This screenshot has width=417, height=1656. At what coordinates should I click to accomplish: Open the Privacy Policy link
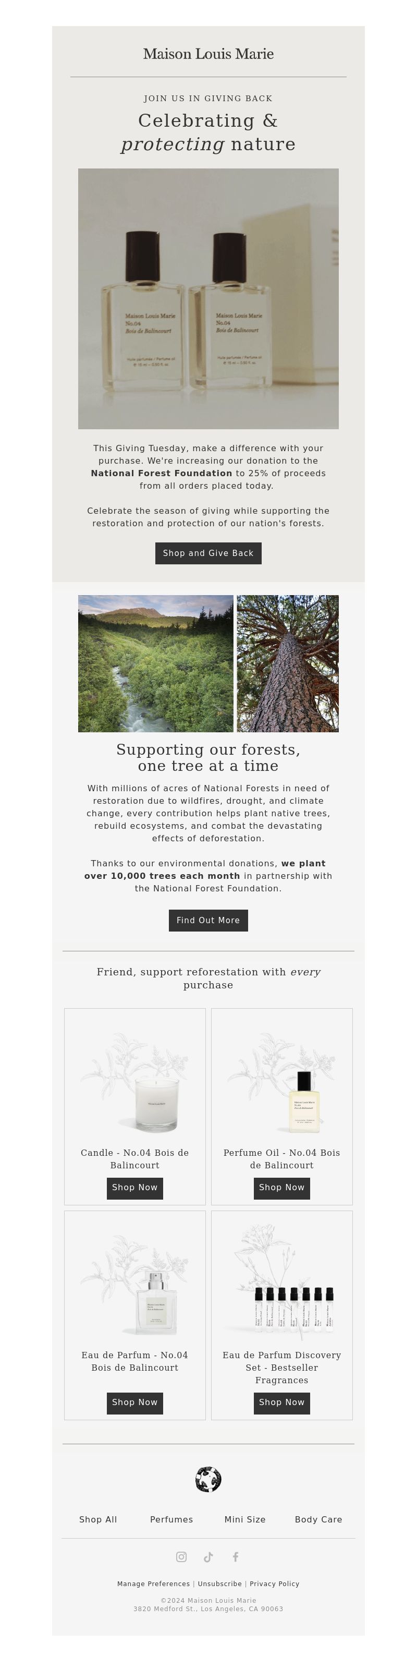pyautogui.click(x=274, y=1584)
